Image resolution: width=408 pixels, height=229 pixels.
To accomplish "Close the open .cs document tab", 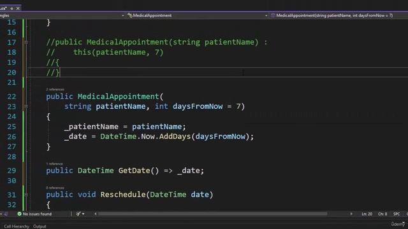I will click(18, 8).
